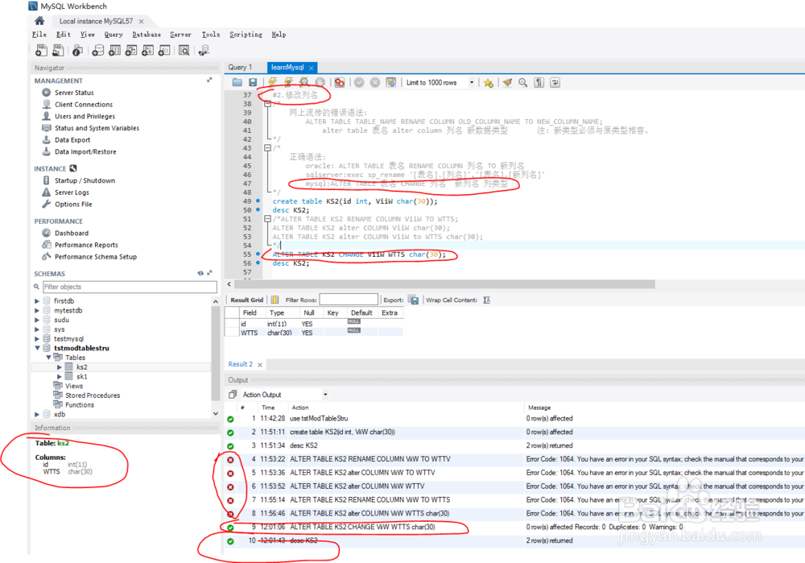Expand the firstdb schema
The image size is (805, 563).
(37, 301)
